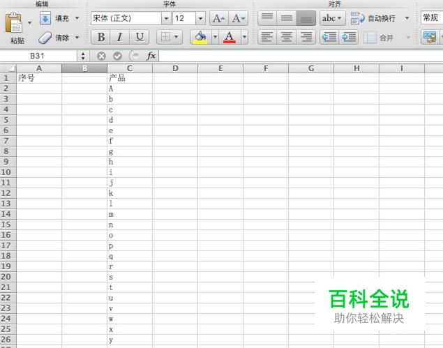Expand the Merge (合并) dropdown arrow
This screenshot has height=348, width=443.
pos(408,37)
